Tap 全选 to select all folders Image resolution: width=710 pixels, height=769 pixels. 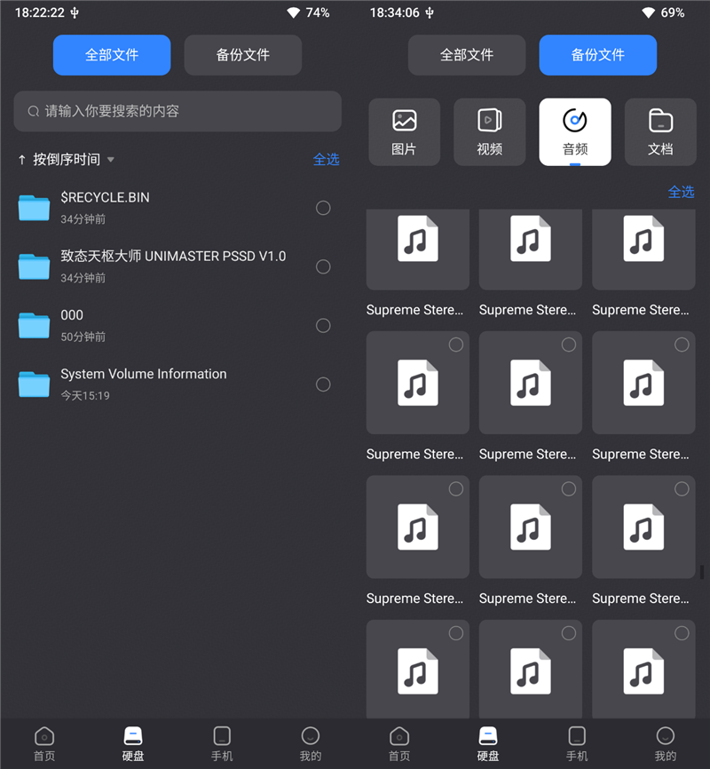[327, 159]
